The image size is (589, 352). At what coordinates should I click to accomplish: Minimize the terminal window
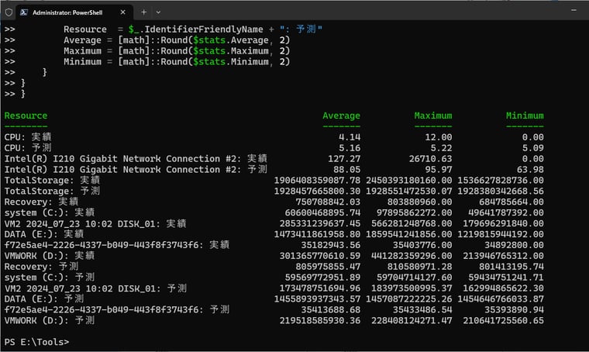point(573,11)
